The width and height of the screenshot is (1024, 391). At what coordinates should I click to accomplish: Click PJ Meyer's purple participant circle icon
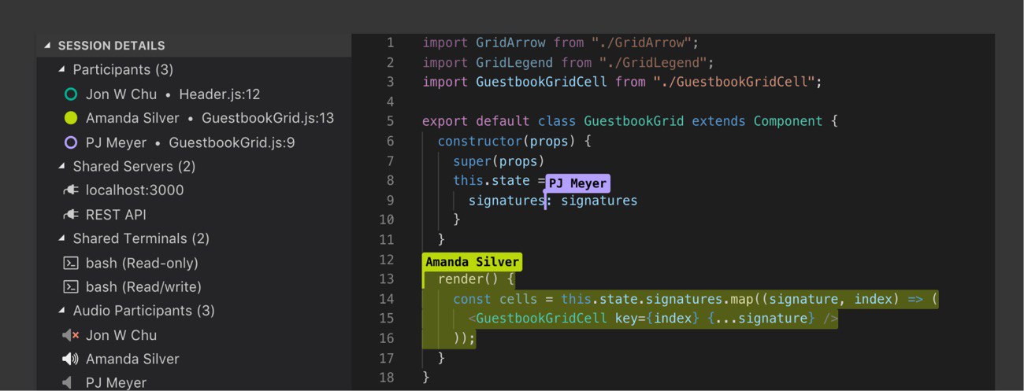point(71,142)
